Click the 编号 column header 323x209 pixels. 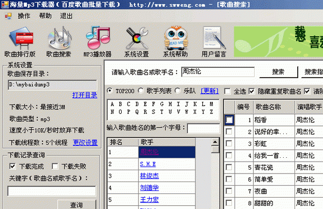[x=244, y=107]
